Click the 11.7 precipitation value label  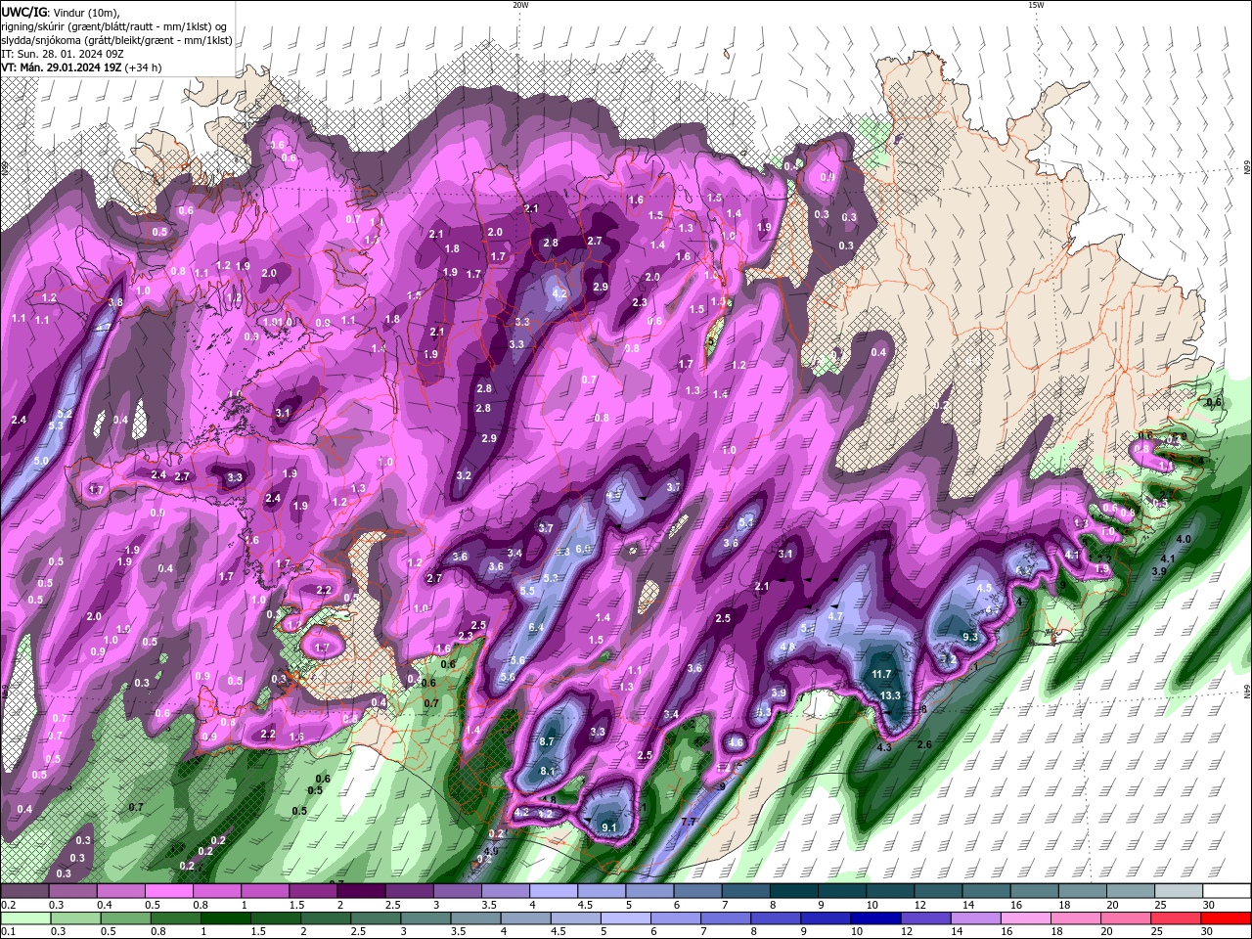pyautogui.click(x=881, y=674)
